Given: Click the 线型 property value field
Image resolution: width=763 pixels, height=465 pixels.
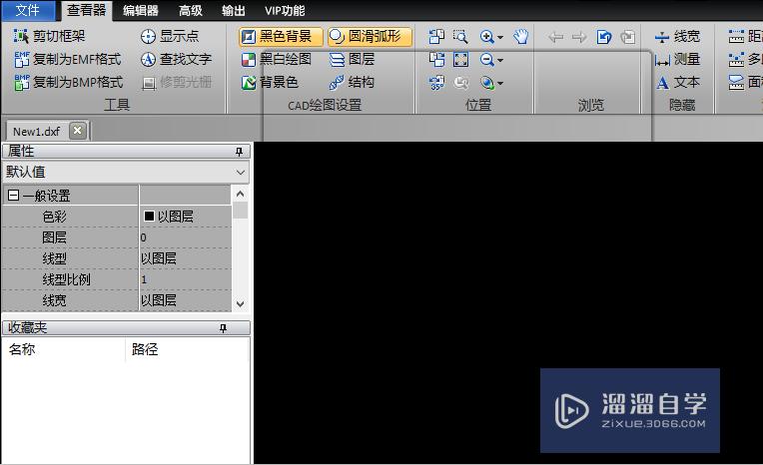Looking at the screenshot, I should pyautogui.click(x=185, y=258).
